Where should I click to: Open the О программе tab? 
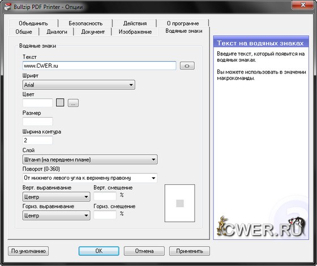183,23
